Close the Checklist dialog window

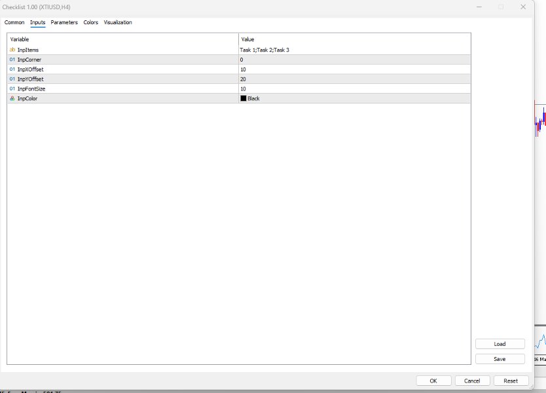point(523,7)
